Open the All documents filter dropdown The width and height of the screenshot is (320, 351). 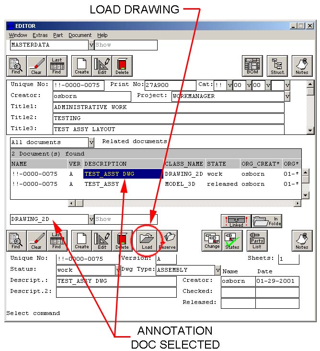point(91,143)
